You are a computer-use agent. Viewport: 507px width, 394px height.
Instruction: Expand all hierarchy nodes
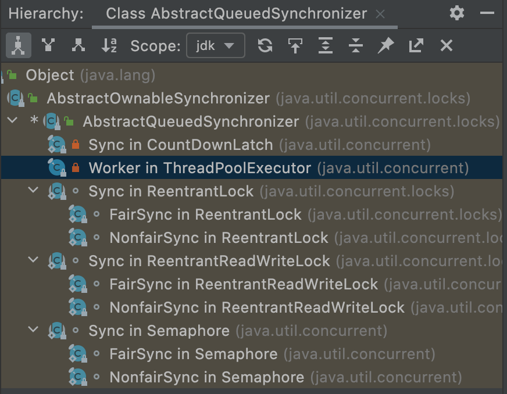(326, 45)
